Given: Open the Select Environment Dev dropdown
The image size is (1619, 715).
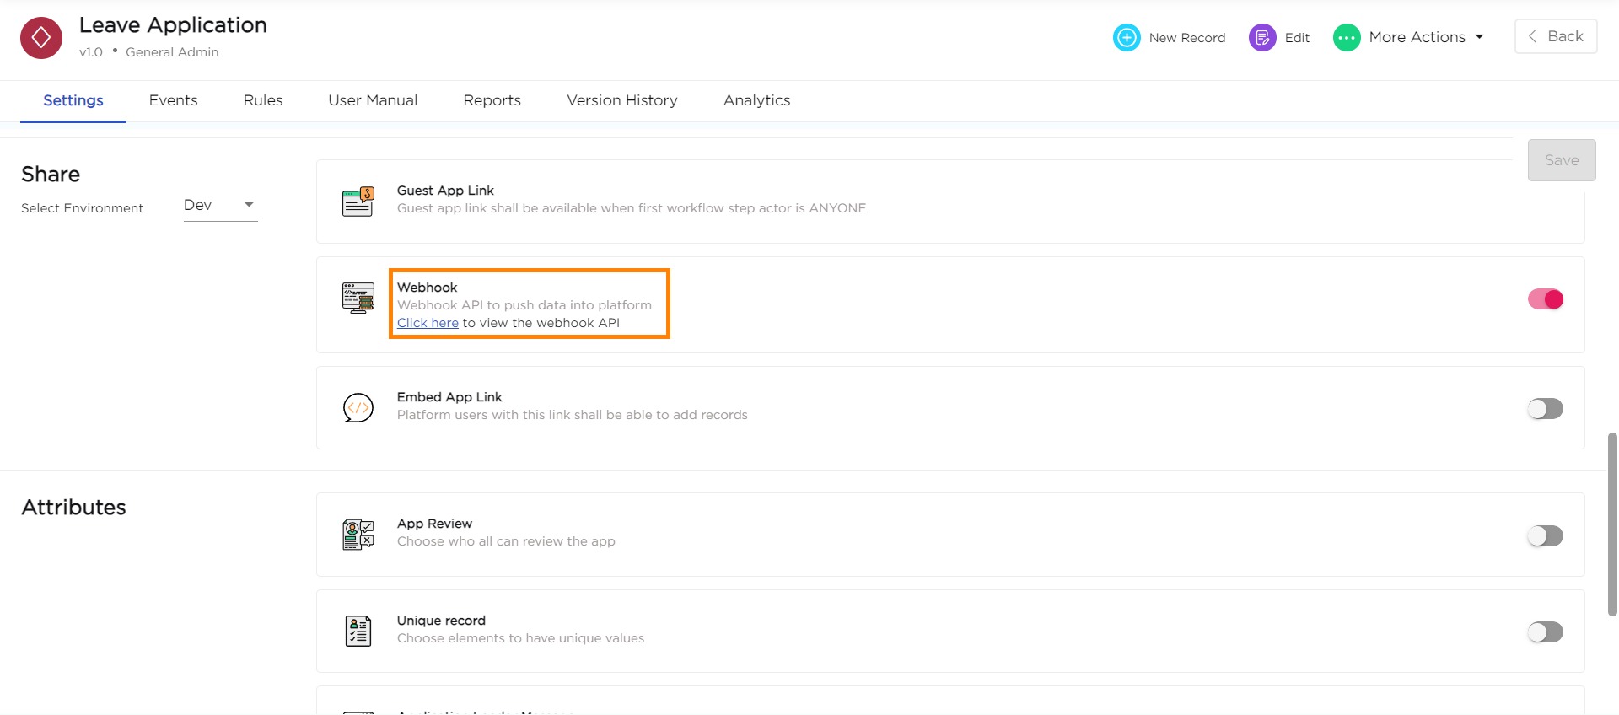Looking at the screenshot, I should 220,205.
